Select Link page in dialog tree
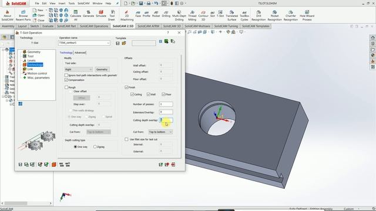Viewport: 376px width, 211px height. coord(30,69)
